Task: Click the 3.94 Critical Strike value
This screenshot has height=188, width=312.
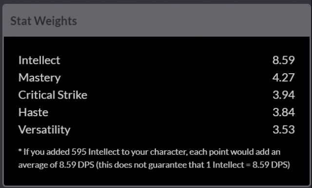Action: (x=284, y=95)
